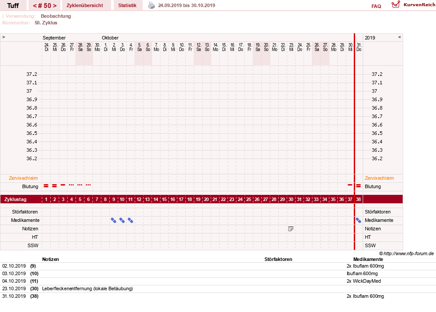Click the 03.10.2019 table row date
The image size is (436, 312).
click(x=14, y=273)
